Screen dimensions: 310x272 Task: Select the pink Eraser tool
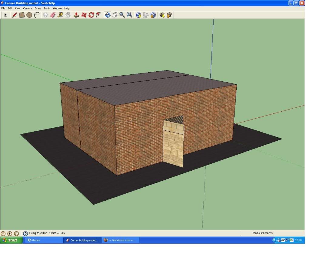(x=53, y=15)
